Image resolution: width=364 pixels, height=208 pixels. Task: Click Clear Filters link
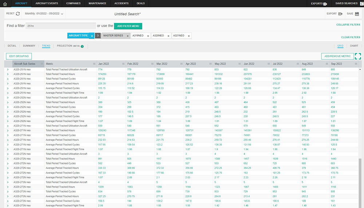pyautogui.click(x=350, y=37)
